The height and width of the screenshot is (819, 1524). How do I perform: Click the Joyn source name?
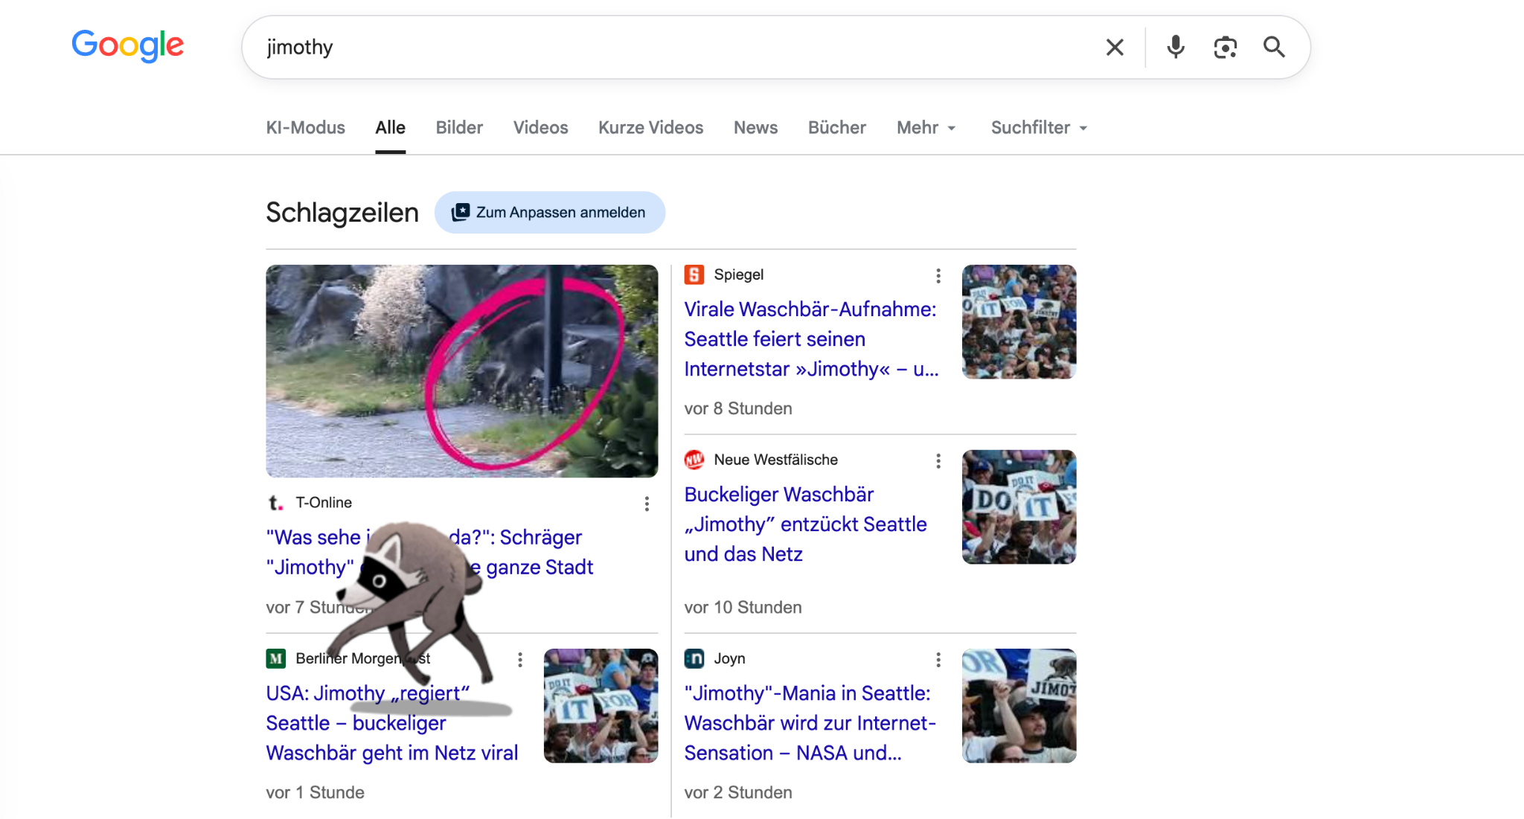[x=730, y=658]
